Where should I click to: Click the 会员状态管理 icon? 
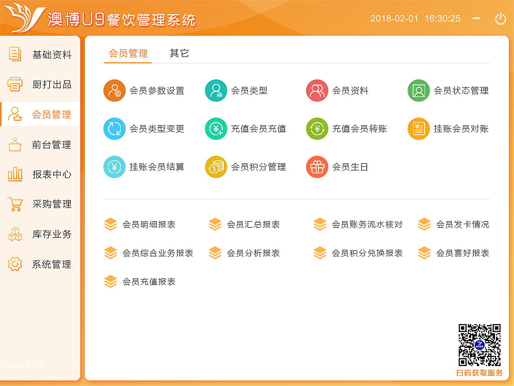[x=418, y=90]
